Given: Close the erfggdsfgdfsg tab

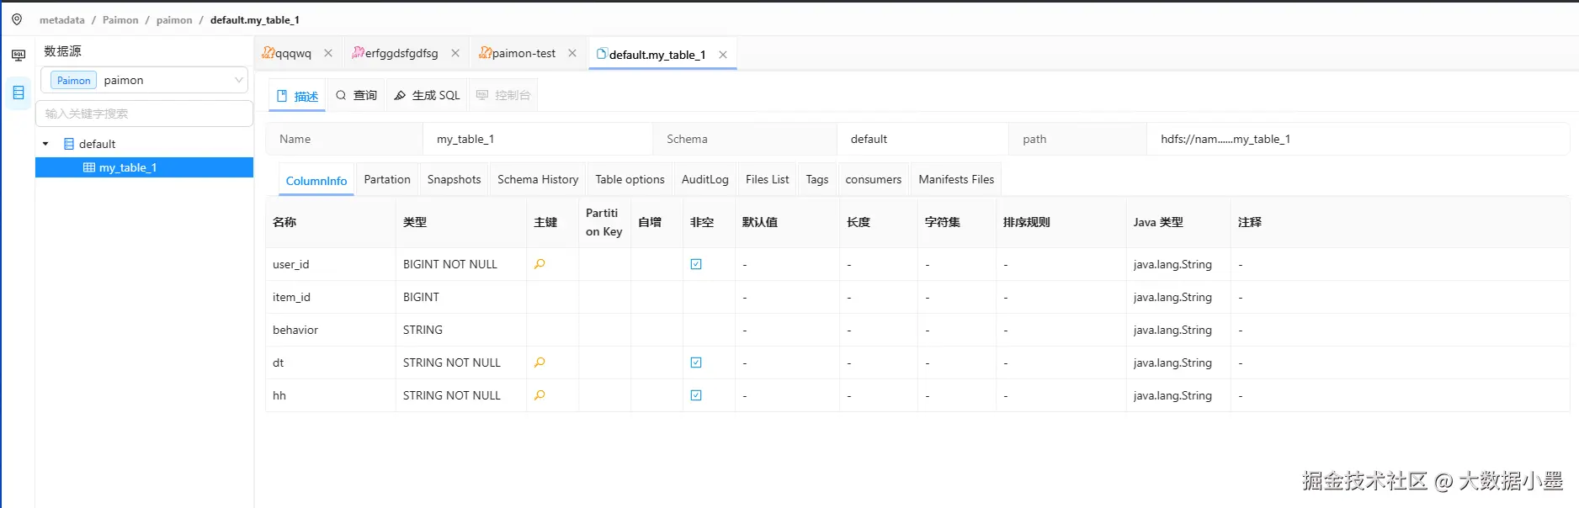Looking at the screenshot, I should click(455, 53).
